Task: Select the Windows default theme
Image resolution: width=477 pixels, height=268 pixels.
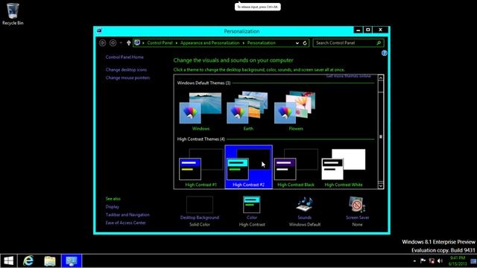Action: (200, 112)
